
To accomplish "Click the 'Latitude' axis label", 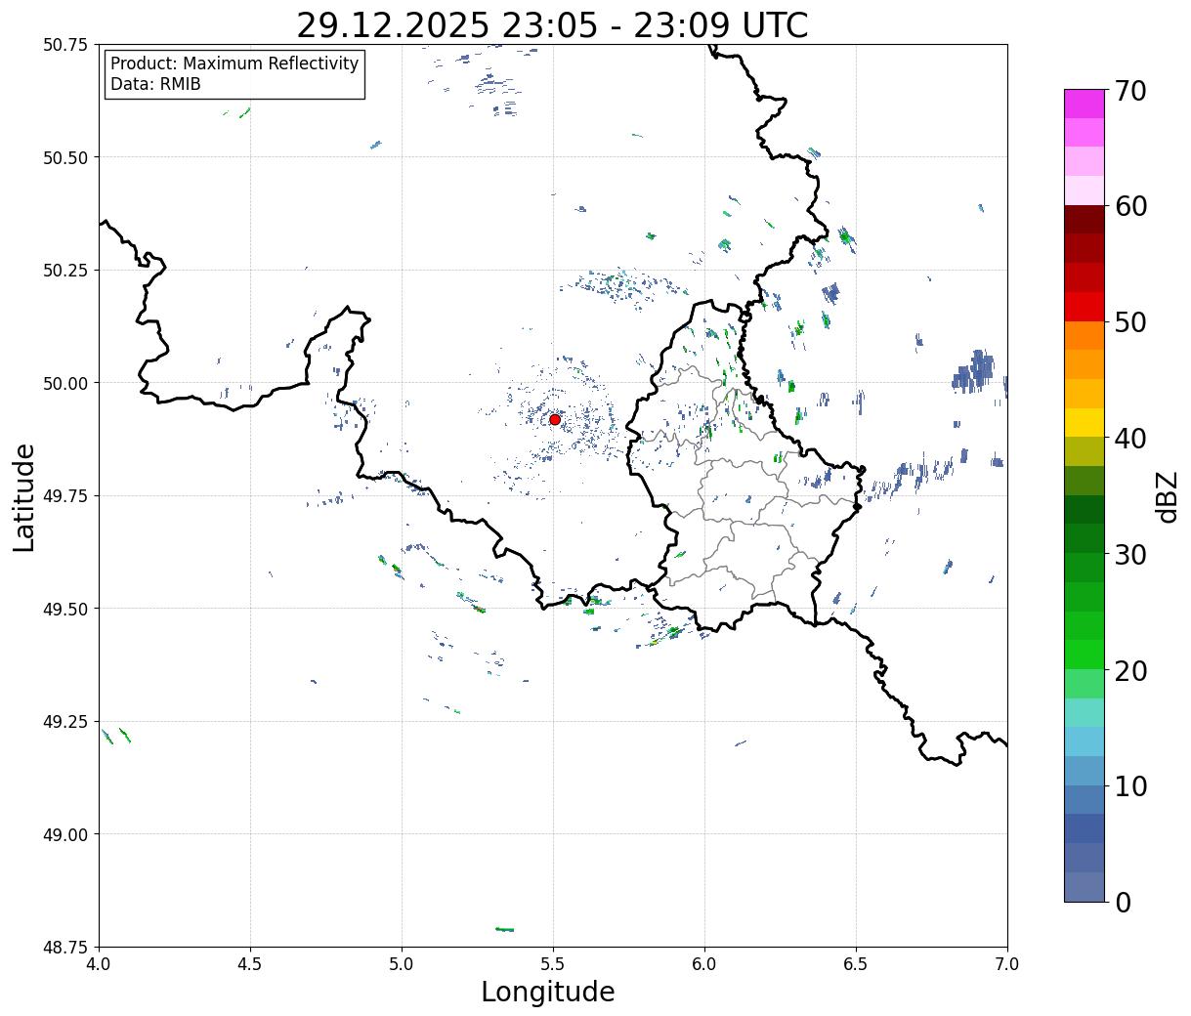I will [24, 497].
